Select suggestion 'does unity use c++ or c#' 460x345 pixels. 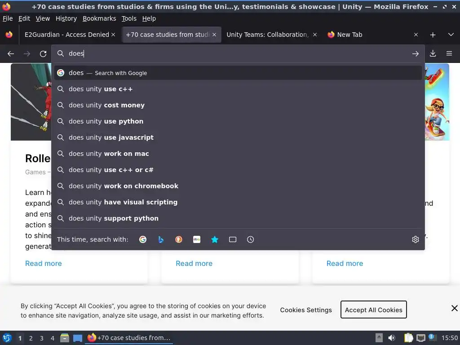238,169
